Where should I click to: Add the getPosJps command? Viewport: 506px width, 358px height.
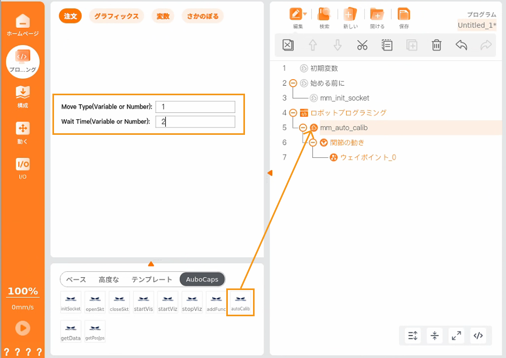pos(95,331)
